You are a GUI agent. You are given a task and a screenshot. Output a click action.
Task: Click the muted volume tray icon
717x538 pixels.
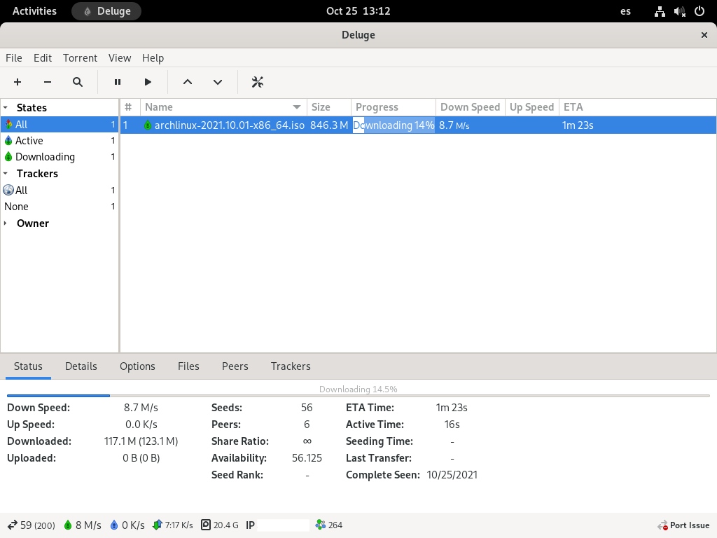coord(679,11)
